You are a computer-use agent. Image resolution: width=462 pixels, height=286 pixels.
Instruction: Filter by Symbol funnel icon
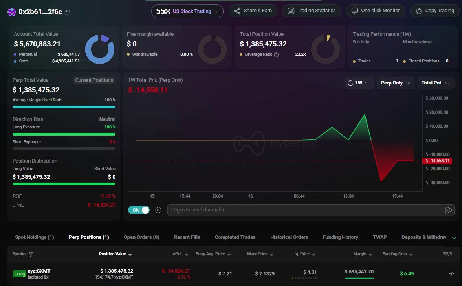point(31,254)
